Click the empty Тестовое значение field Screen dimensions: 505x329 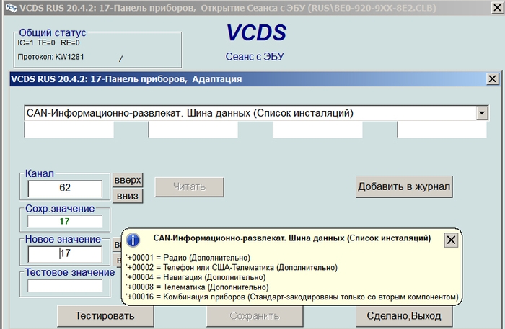[x=65, y=286]
